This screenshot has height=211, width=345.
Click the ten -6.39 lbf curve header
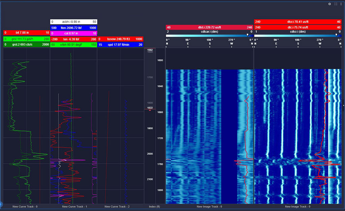pyautogui.click(x=73, y=39)
